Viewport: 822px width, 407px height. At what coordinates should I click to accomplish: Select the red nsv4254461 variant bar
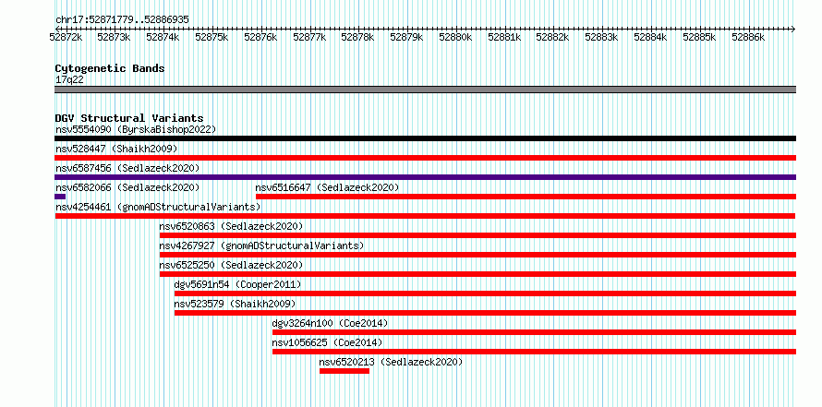425,216
